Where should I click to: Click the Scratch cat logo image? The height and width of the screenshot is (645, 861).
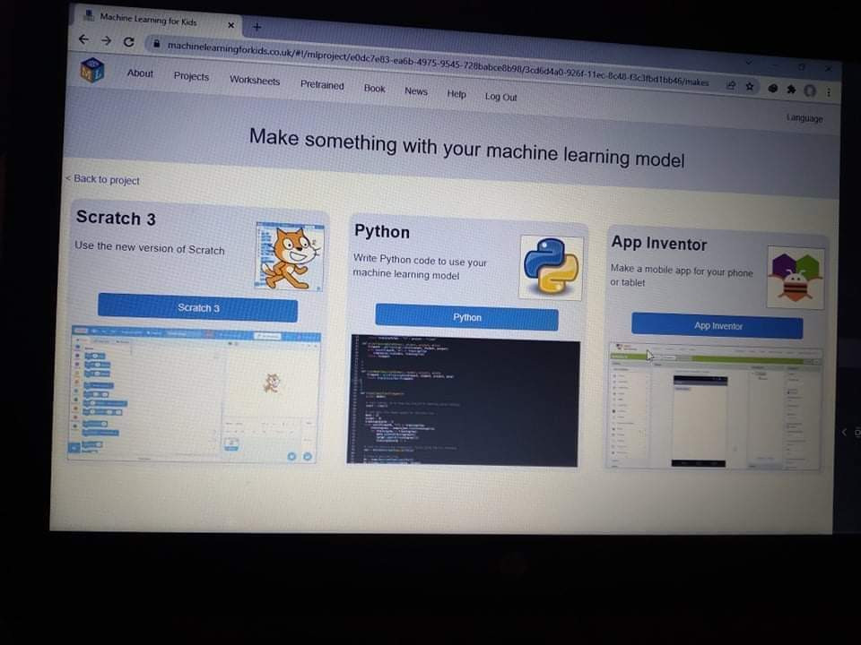point(290,256)
